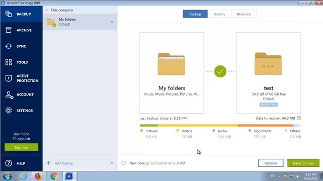This screenshot has height=181, width=323.
Task: Select the My folders source folder image
Action: (x=171, y=64)
